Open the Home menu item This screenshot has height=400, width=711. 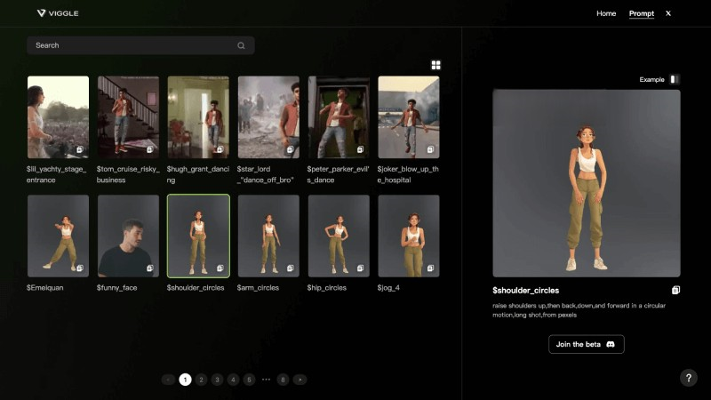point(606,13)
